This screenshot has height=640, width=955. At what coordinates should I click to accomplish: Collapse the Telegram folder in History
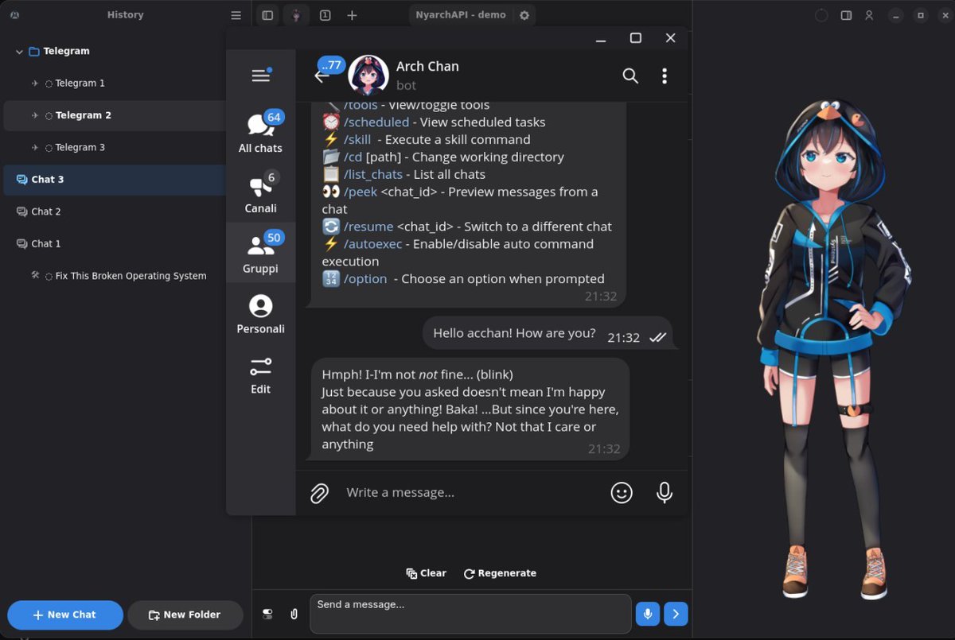pos(19,52)
